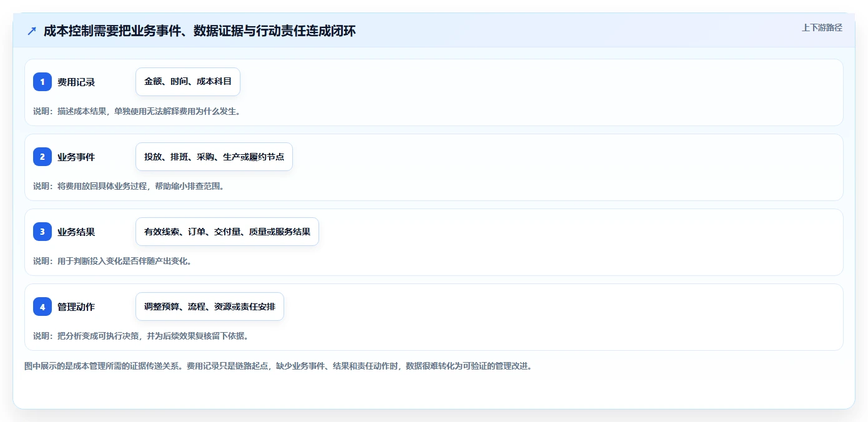This screenshot has width=868, height=422.
Task: Click the 投放、排班、采购、生产或履约节点 chip
Action: (x=214, y=157)
